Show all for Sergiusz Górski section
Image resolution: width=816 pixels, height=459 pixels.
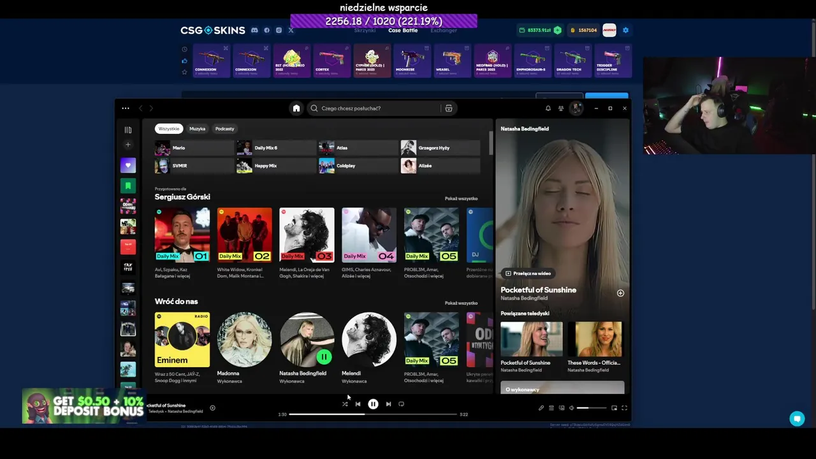pyautogui.click(x=461, y=198)
